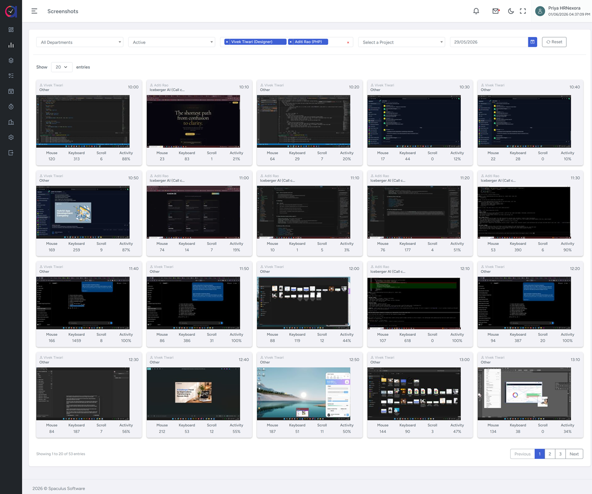Open the task checklist icon in sidebar

click(x=11, y=76)
